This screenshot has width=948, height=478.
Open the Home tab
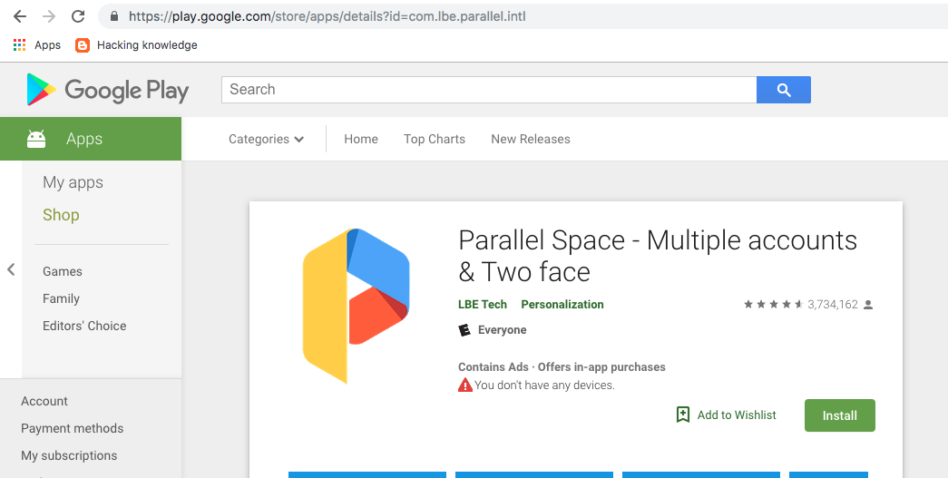pos(361,139)
